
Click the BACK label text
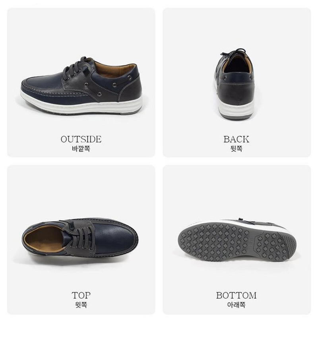point(236,139)
